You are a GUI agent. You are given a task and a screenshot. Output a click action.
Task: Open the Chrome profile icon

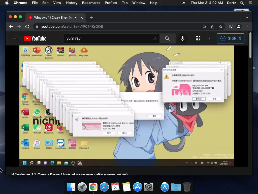coord(239,27)
